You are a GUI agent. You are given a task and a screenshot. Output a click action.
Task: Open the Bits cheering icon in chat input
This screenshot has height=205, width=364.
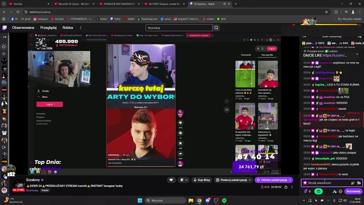click(353, 183)
